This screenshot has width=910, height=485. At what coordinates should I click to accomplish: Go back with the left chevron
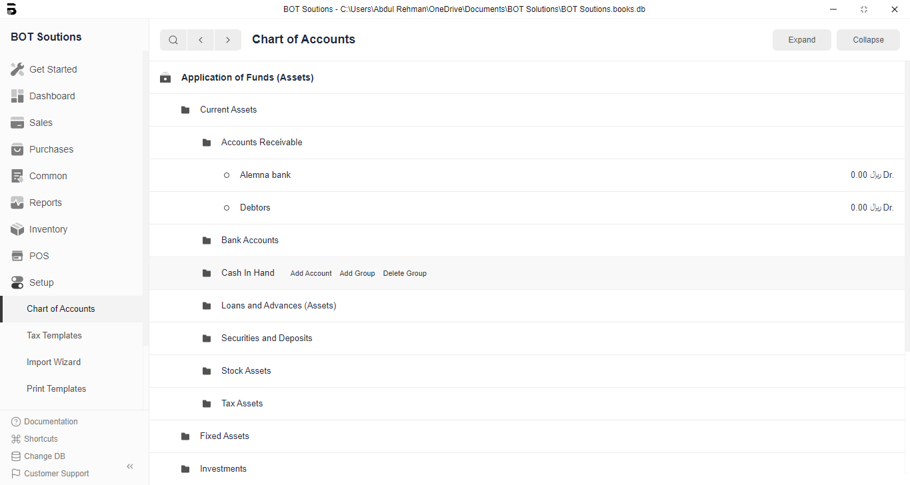click(201, 40)
